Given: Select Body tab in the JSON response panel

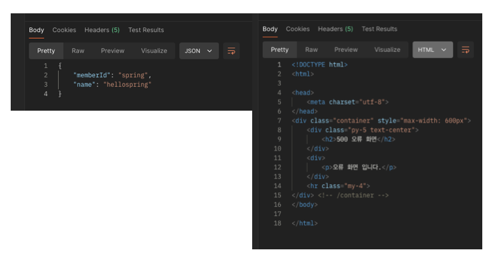Looking at the screenshot, I should click(x=36, y=30).
